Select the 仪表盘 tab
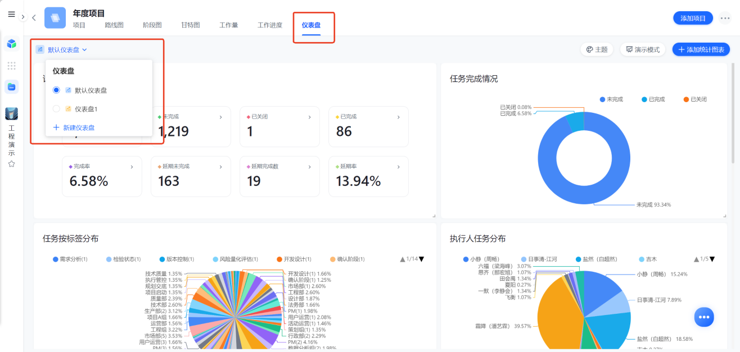The width and height of the screenshot is (740, 352). (x=311, y=25)
